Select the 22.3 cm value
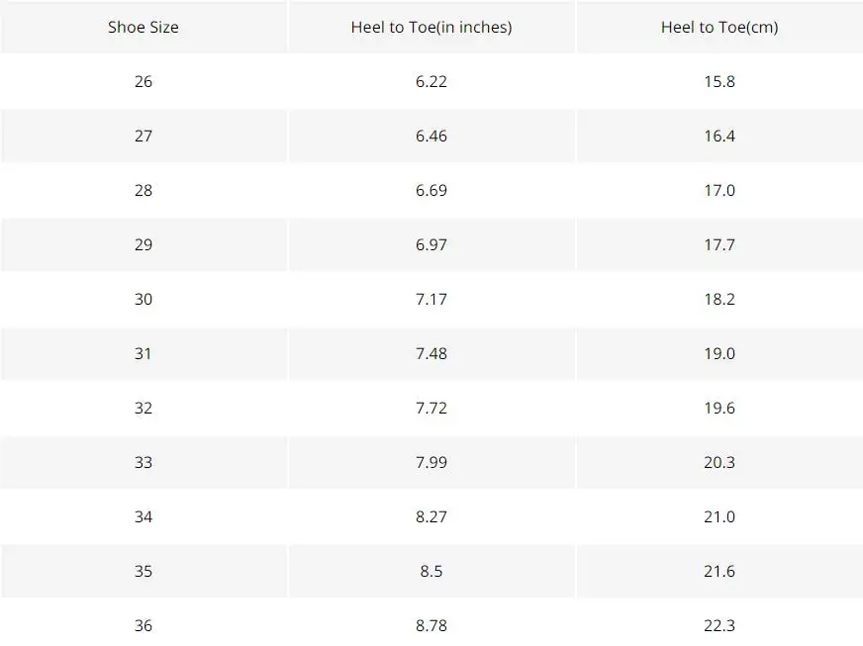Image resolution: width=863 pixels, height=646 pixels. pos(719,625)
